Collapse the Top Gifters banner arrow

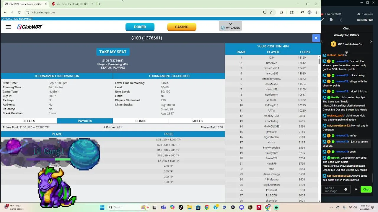(346, 52)
